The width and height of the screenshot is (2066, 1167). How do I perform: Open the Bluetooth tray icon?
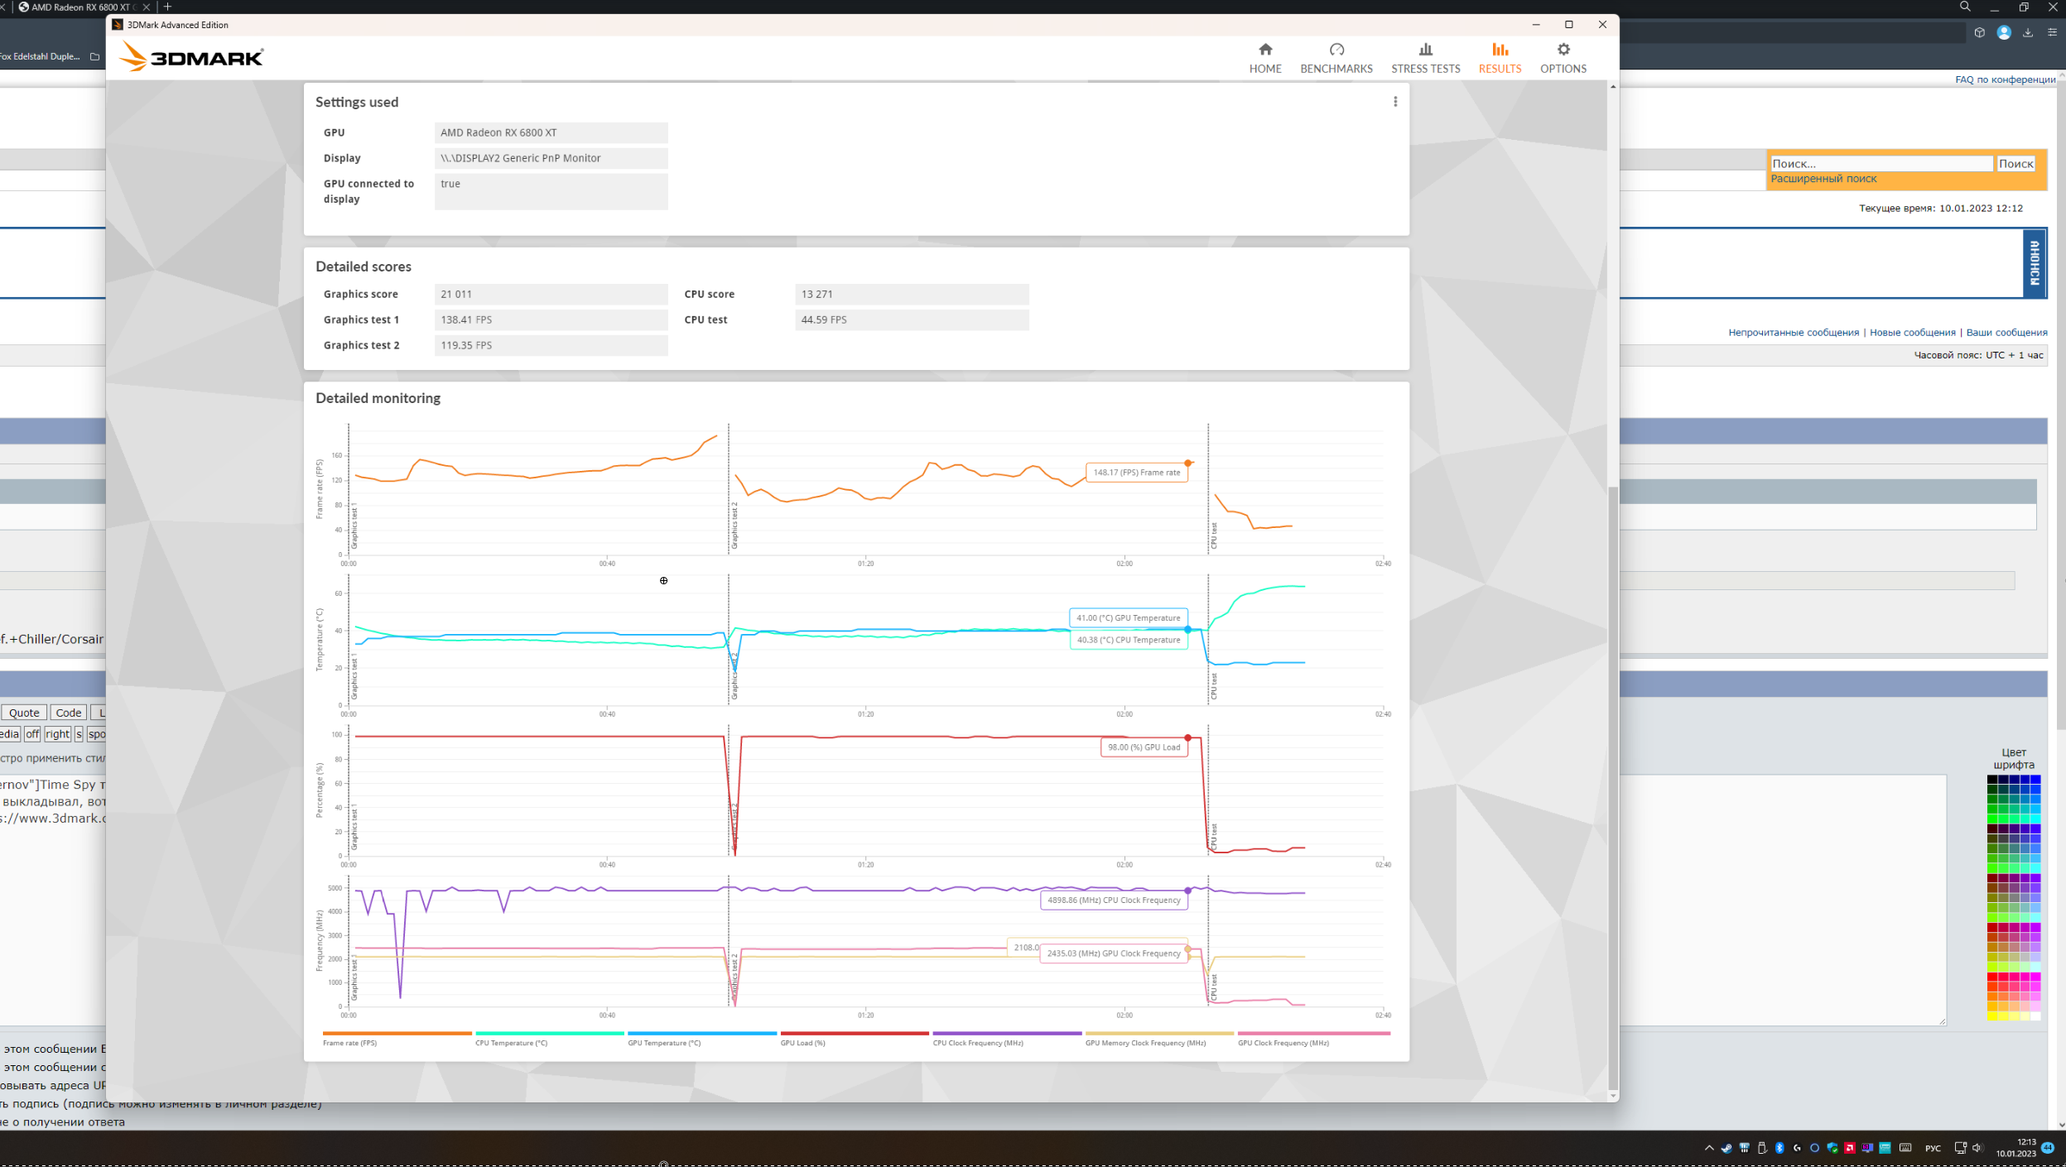coord(1779,1148)
